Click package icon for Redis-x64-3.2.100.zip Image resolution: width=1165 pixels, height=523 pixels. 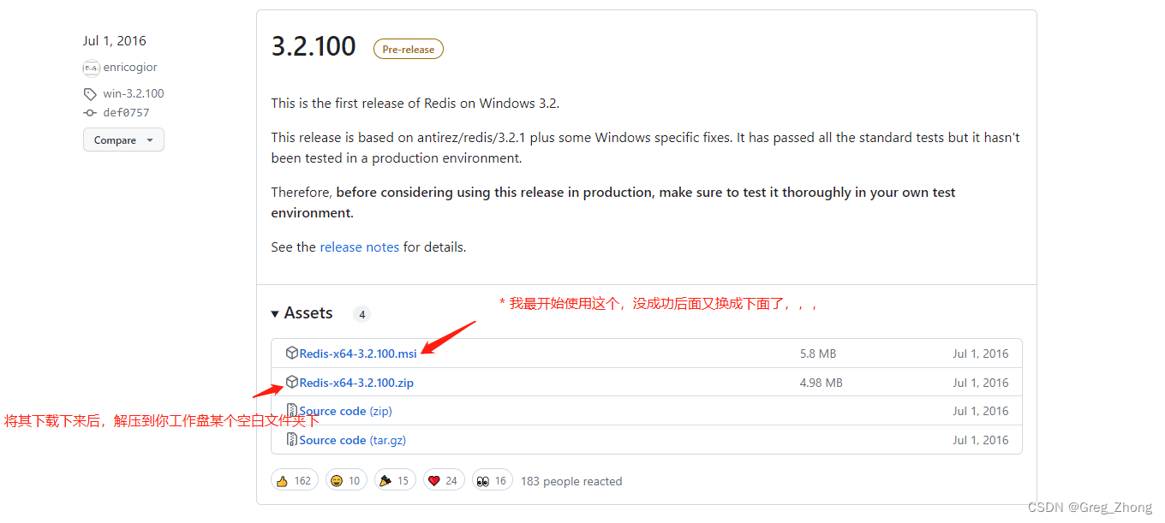(x=291, y=382)
